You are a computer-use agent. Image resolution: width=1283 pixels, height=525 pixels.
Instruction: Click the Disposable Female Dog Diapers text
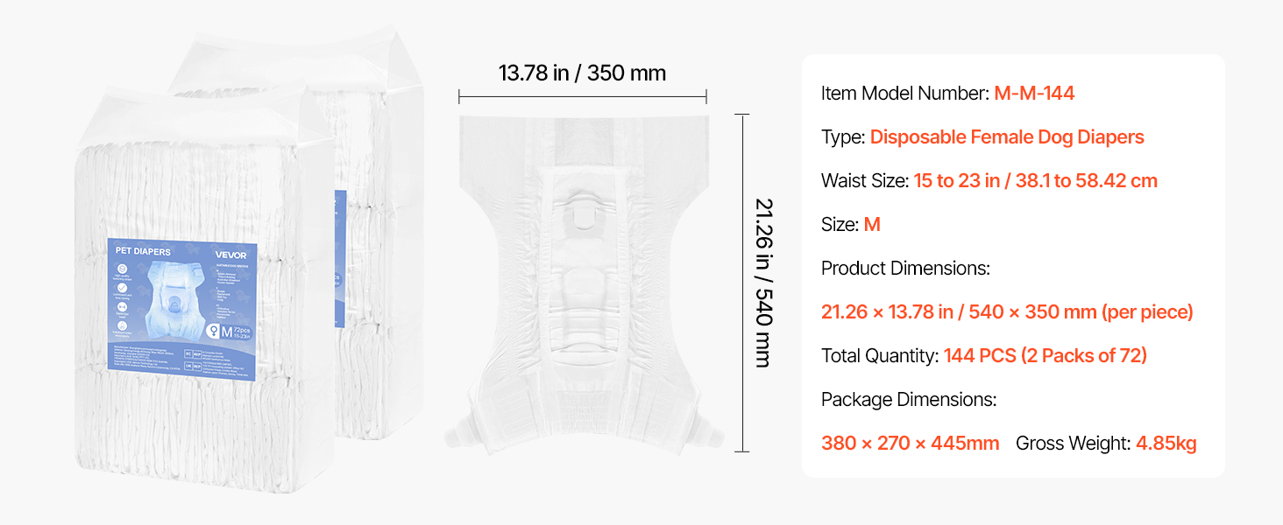pyautogui.click(x=1007, y=136)
